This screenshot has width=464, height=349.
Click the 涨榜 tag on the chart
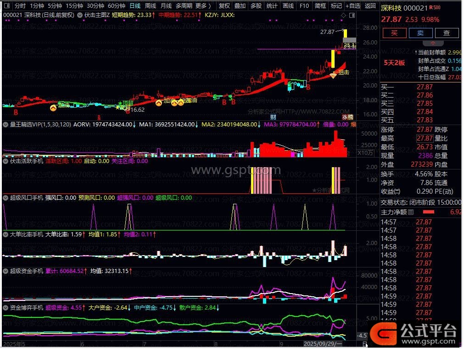[x=348, y=118]
